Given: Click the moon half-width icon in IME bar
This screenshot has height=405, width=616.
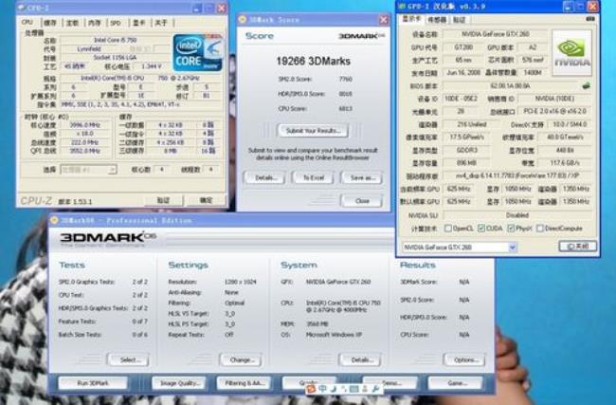Looking at the screenshot, I should click(334, 389).
